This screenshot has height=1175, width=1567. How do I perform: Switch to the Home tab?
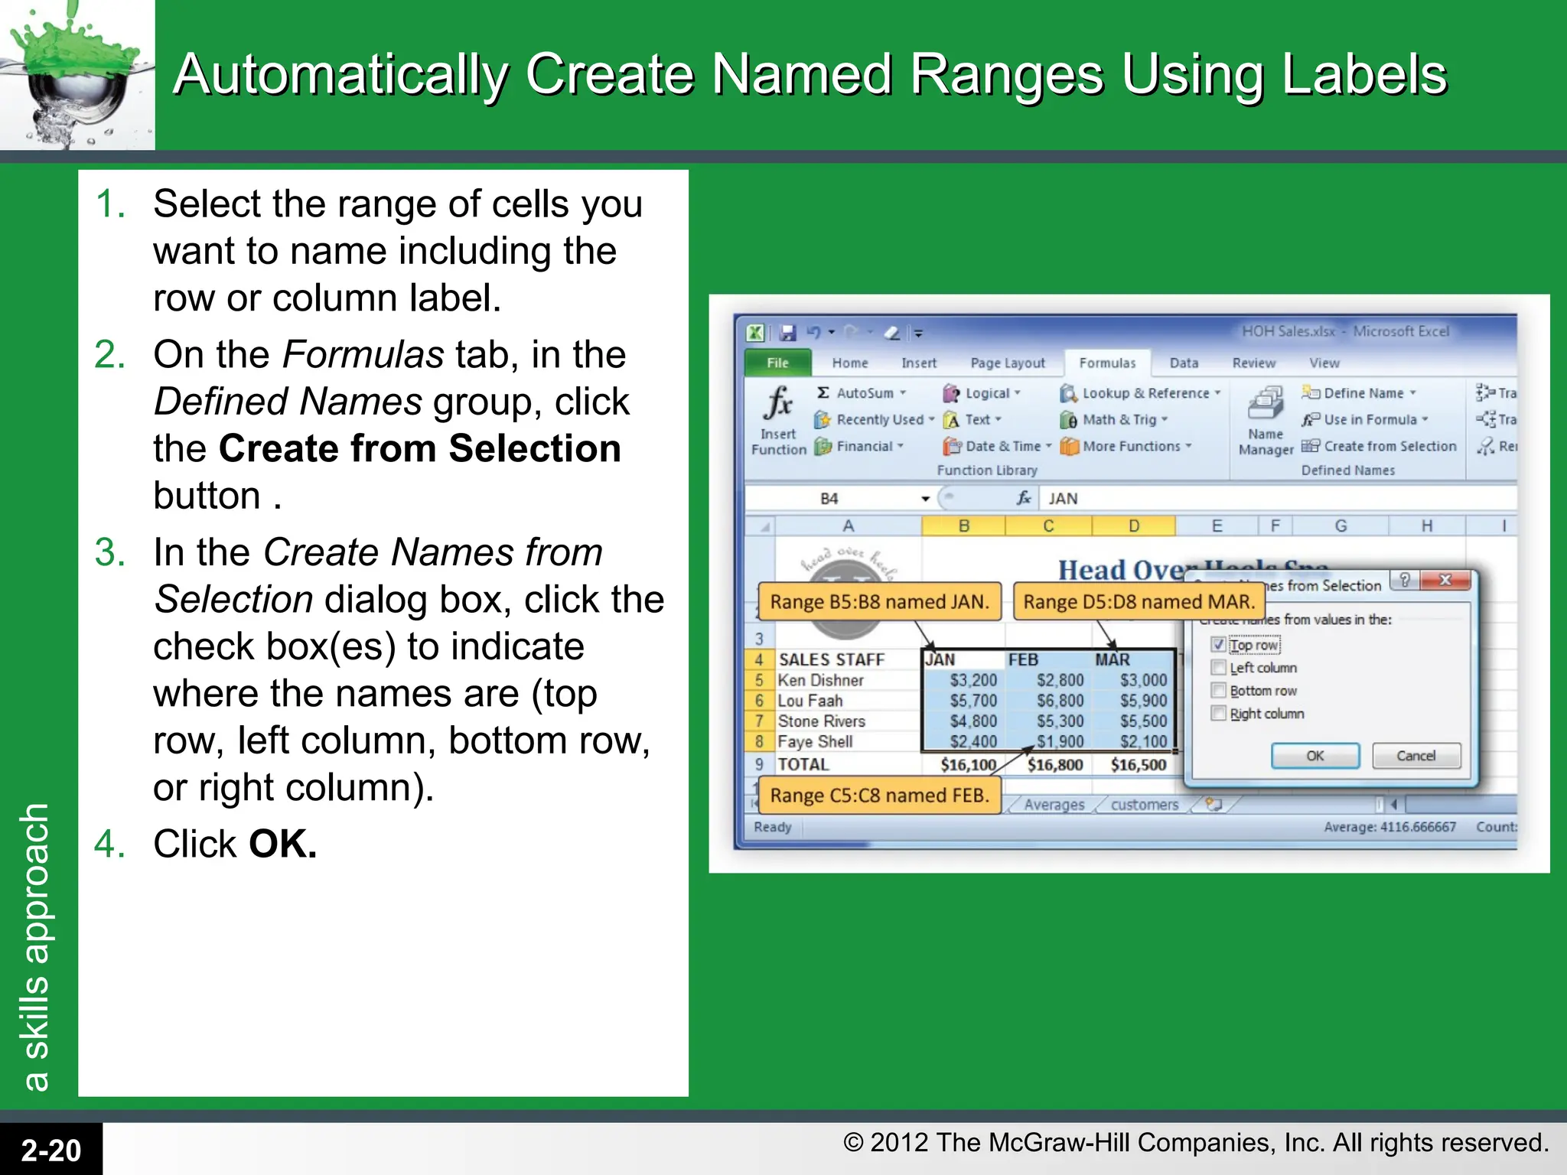click(x=850, y=363)
